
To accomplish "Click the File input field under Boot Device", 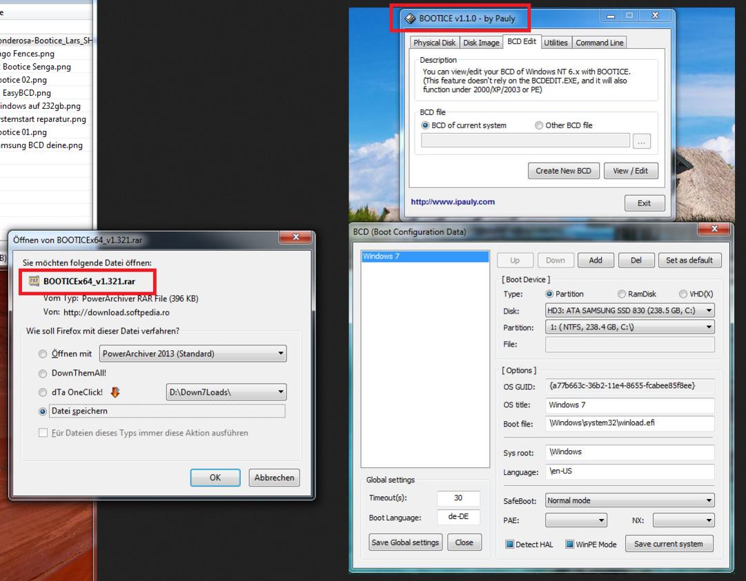I will [630, 344].
